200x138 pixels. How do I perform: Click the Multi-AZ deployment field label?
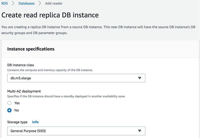(24, 91)
